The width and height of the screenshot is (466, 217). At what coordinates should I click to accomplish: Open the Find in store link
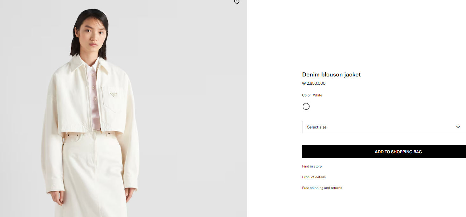[312, 166]
